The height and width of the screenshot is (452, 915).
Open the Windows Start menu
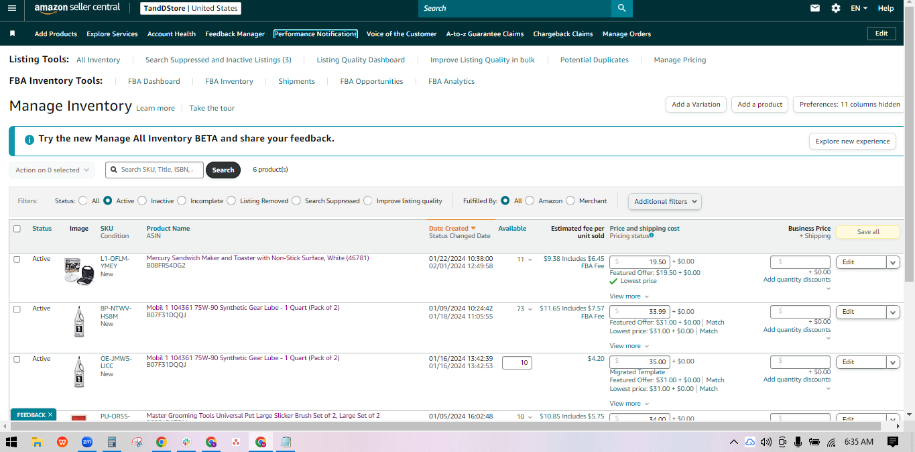click(11, 442)
